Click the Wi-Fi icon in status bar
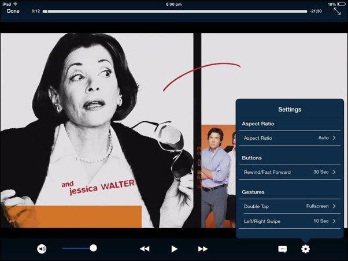 (x=16, y=4)
